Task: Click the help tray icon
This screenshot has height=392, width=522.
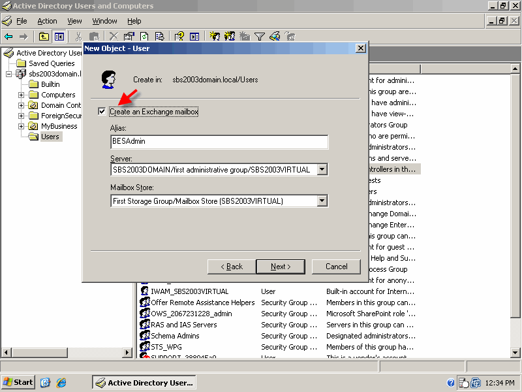Action: (x=451, y=383)
